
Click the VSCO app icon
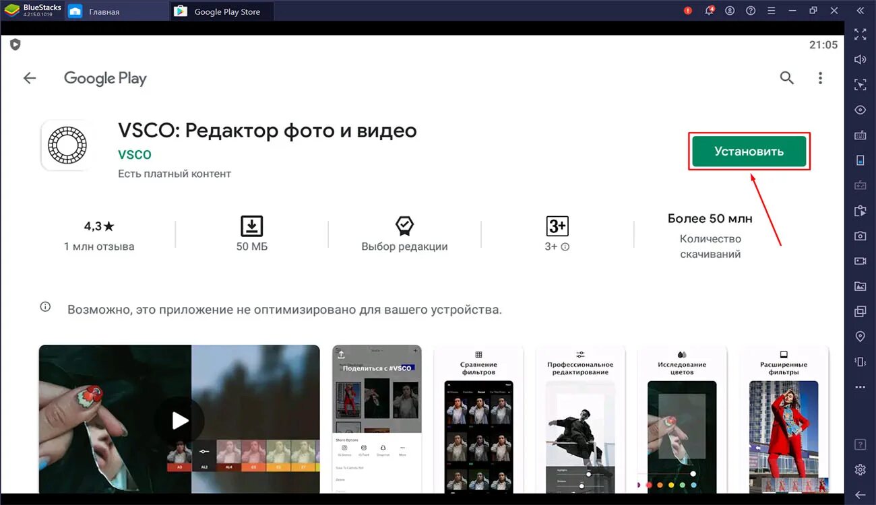[x=67, y=145]
